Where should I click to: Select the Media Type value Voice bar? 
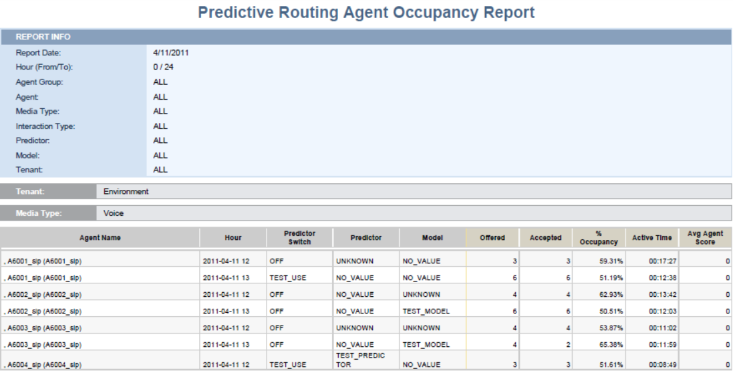click(413, 213)
